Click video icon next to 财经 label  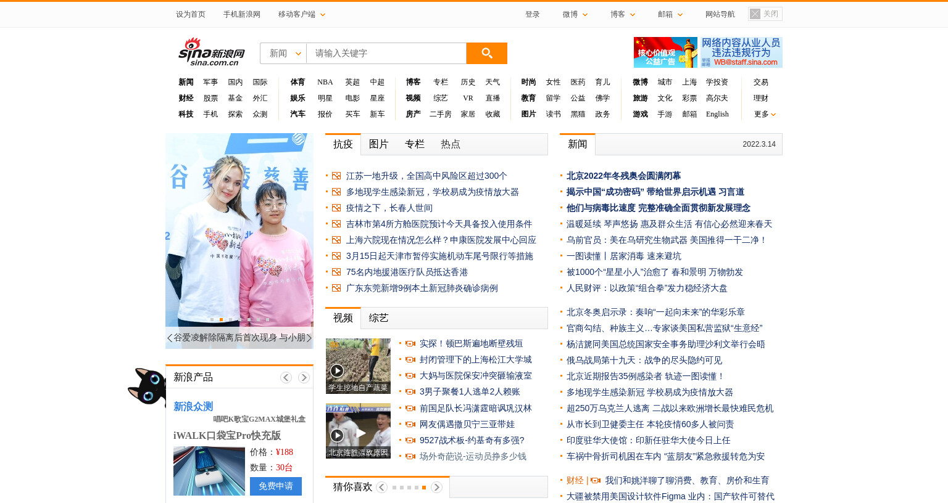coord(596,480)
